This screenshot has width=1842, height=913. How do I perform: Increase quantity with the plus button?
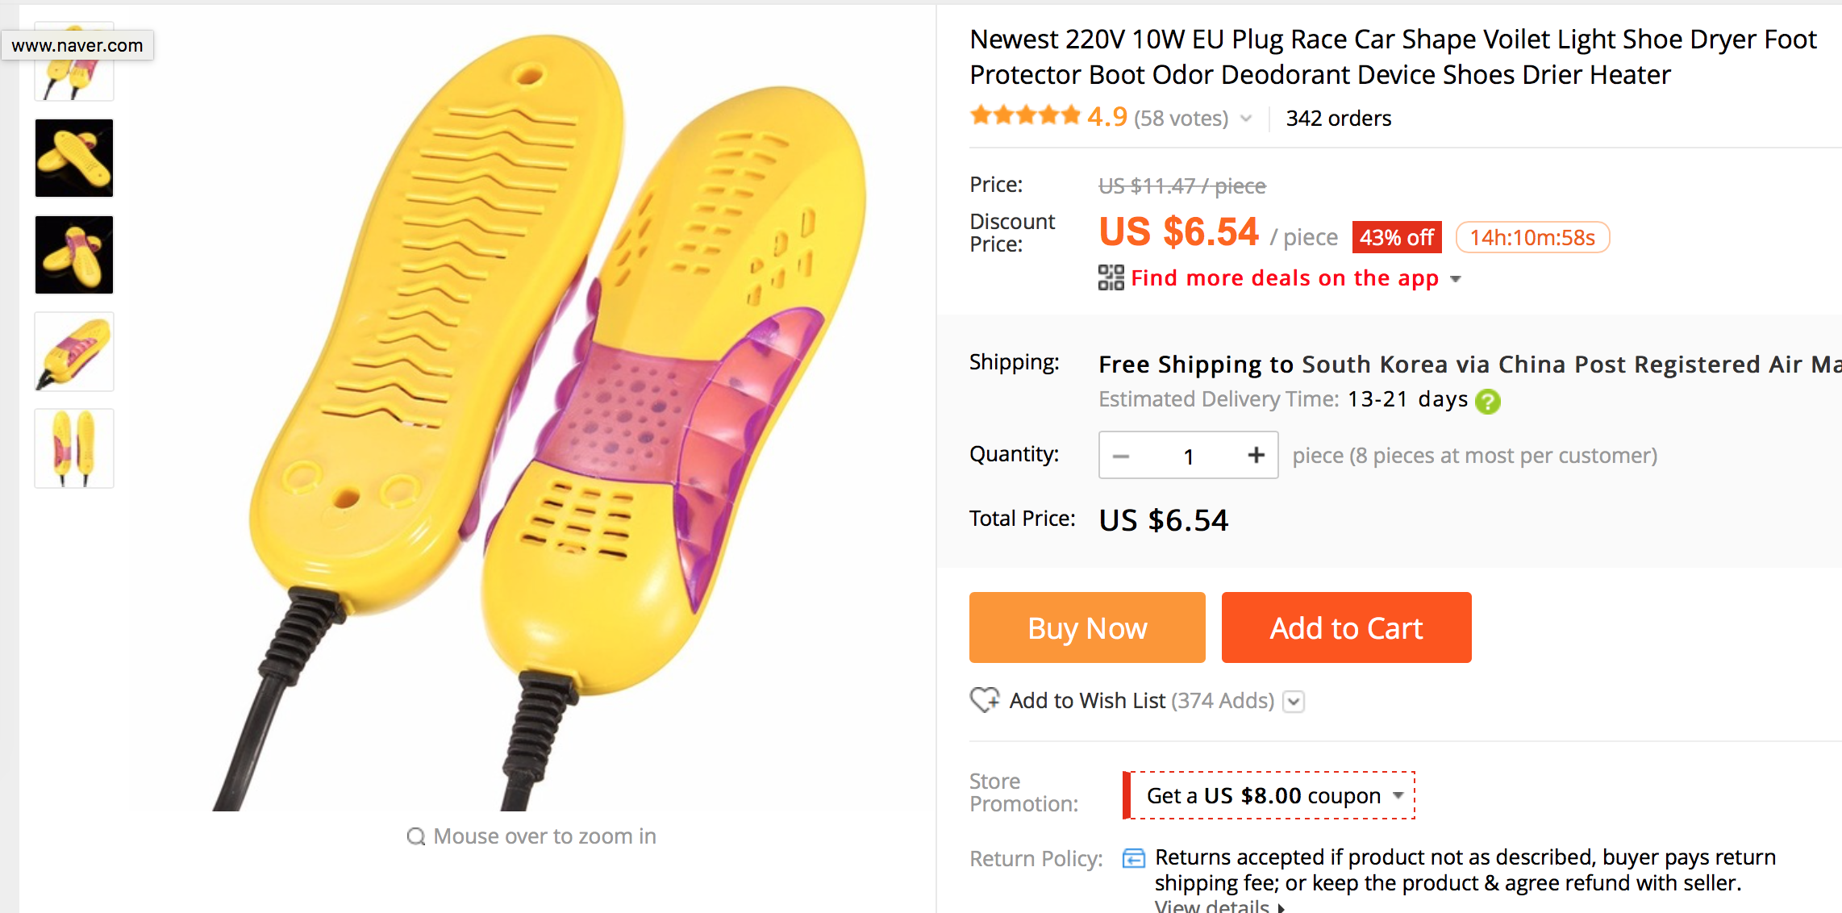[x=1256, y=456]
